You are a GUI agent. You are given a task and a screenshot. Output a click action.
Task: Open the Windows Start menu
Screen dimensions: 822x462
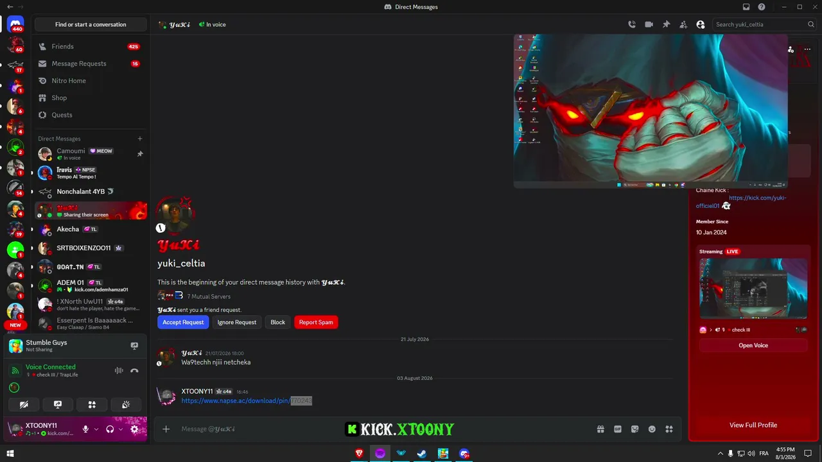coord(10,454)
